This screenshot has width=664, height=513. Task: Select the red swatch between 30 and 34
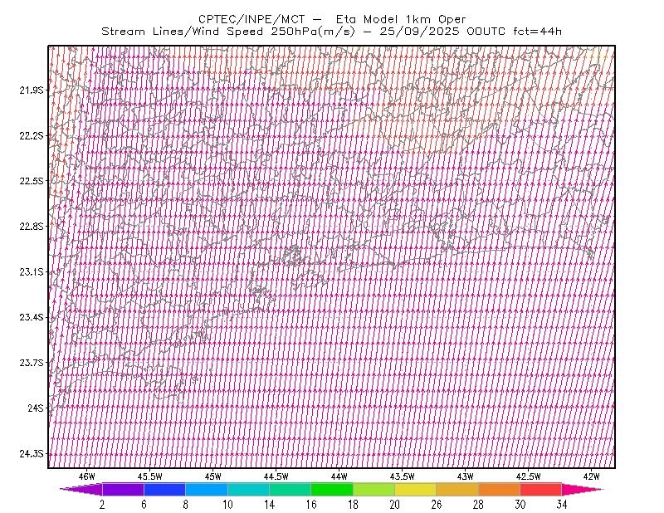[x=541, y=489]
